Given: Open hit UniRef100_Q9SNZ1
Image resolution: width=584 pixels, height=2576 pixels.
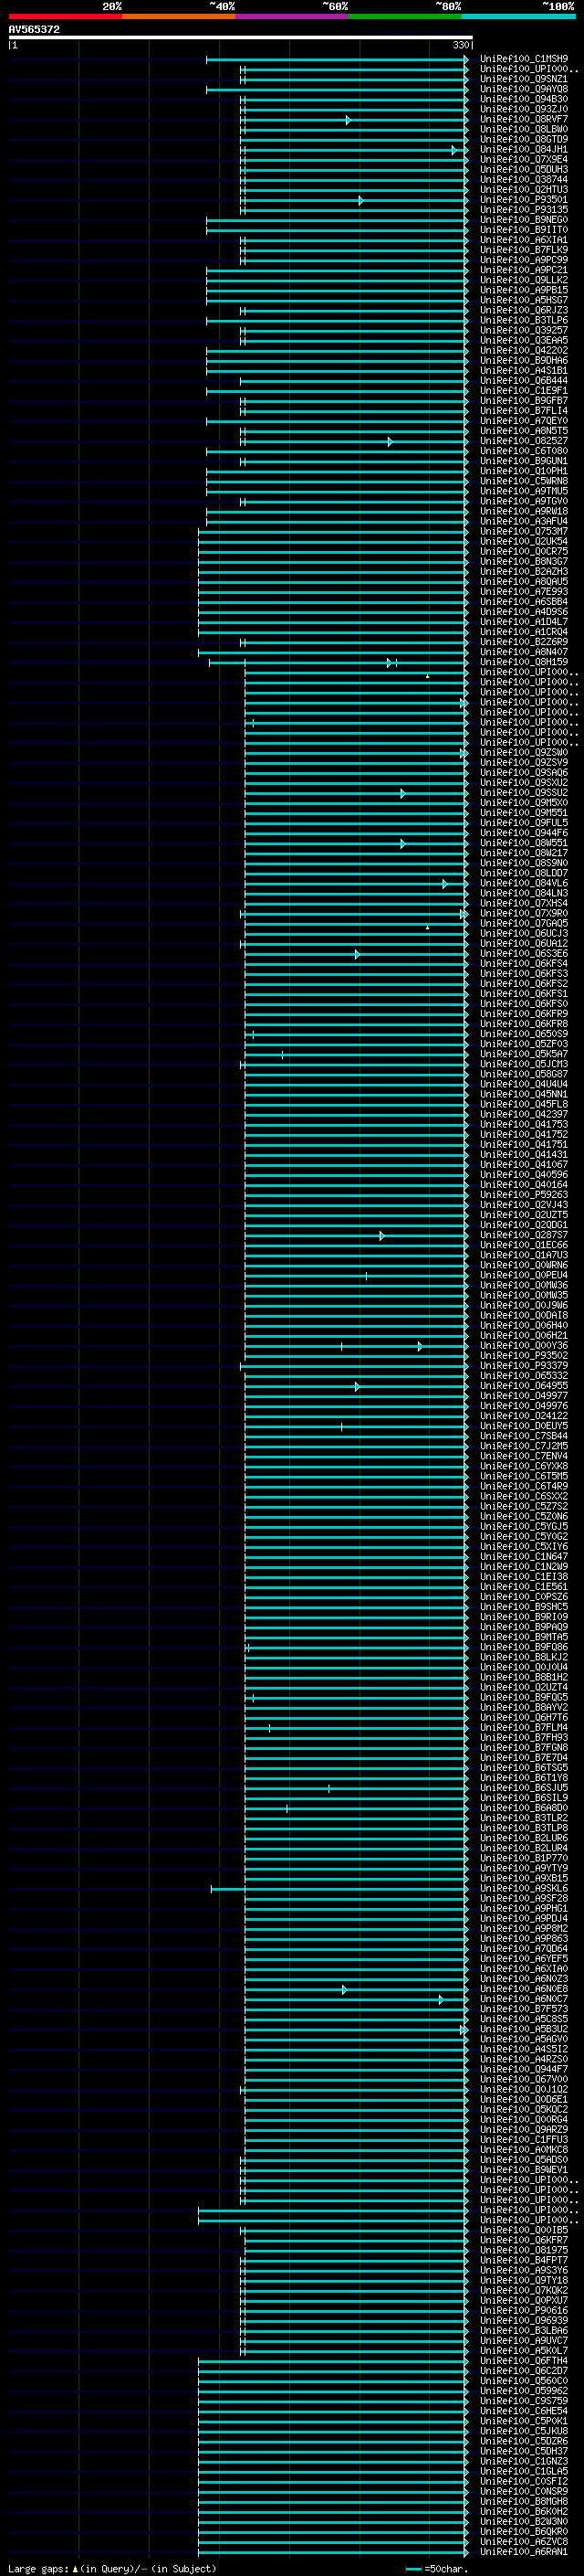Looking at the screenshot, I should 524,79.
